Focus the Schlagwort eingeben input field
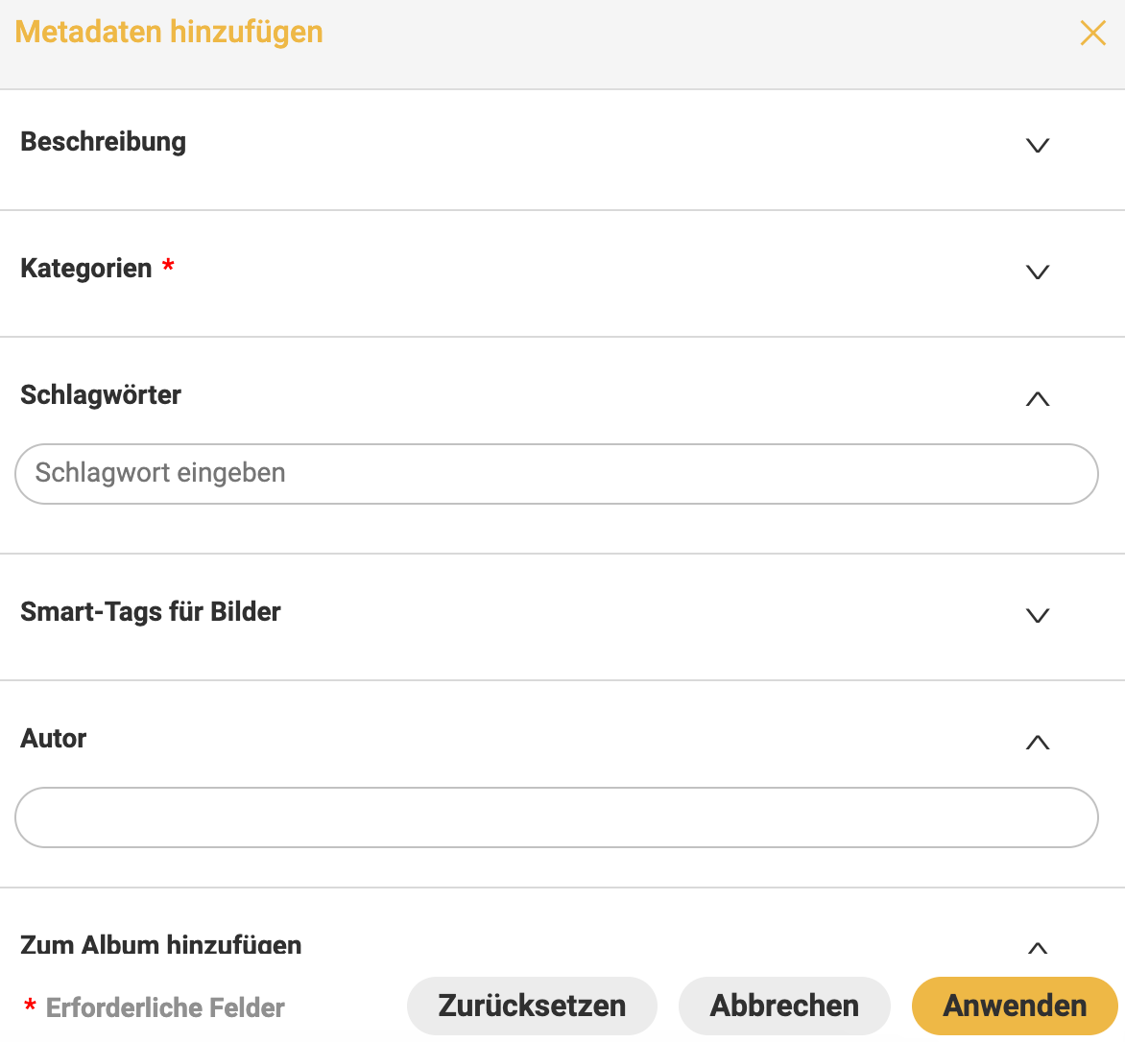 click(556, 474)
